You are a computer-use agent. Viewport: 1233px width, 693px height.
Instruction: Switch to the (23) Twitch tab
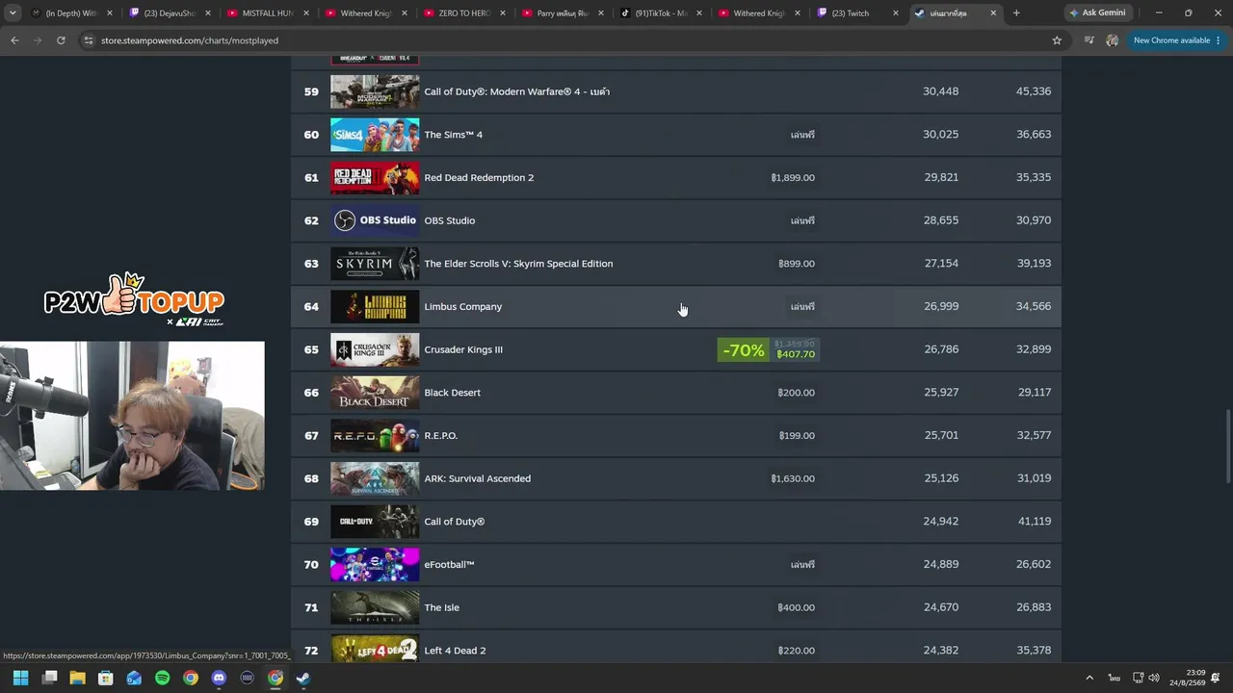point(857,13)
